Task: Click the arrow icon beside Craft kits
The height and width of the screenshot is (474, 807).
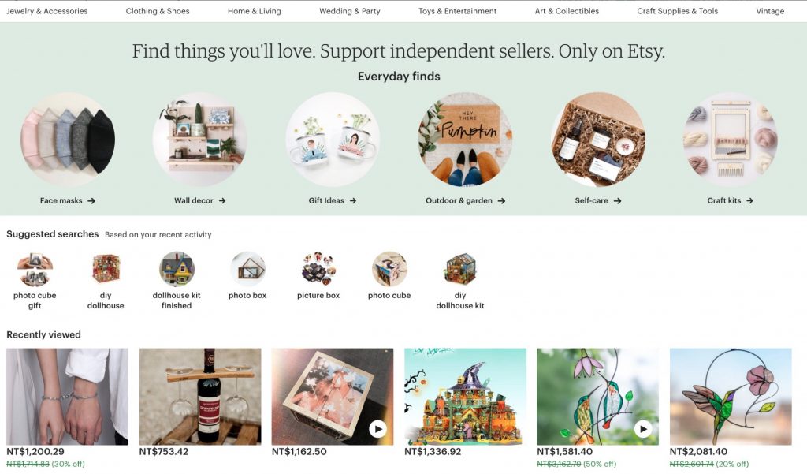Action: tap(749, 201)
